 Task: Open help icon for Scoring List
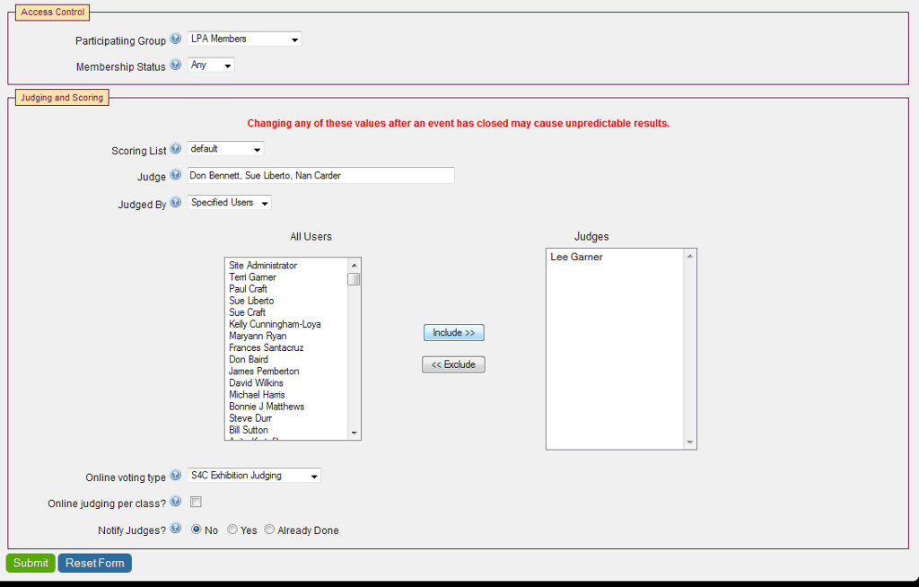point(176,150)
